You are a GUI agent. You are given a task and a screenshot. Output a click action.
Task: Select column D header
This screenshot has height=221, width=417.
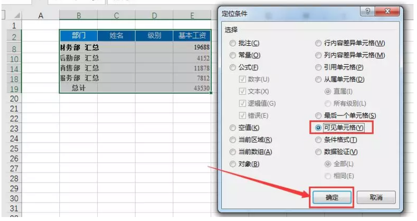point(154,15)
